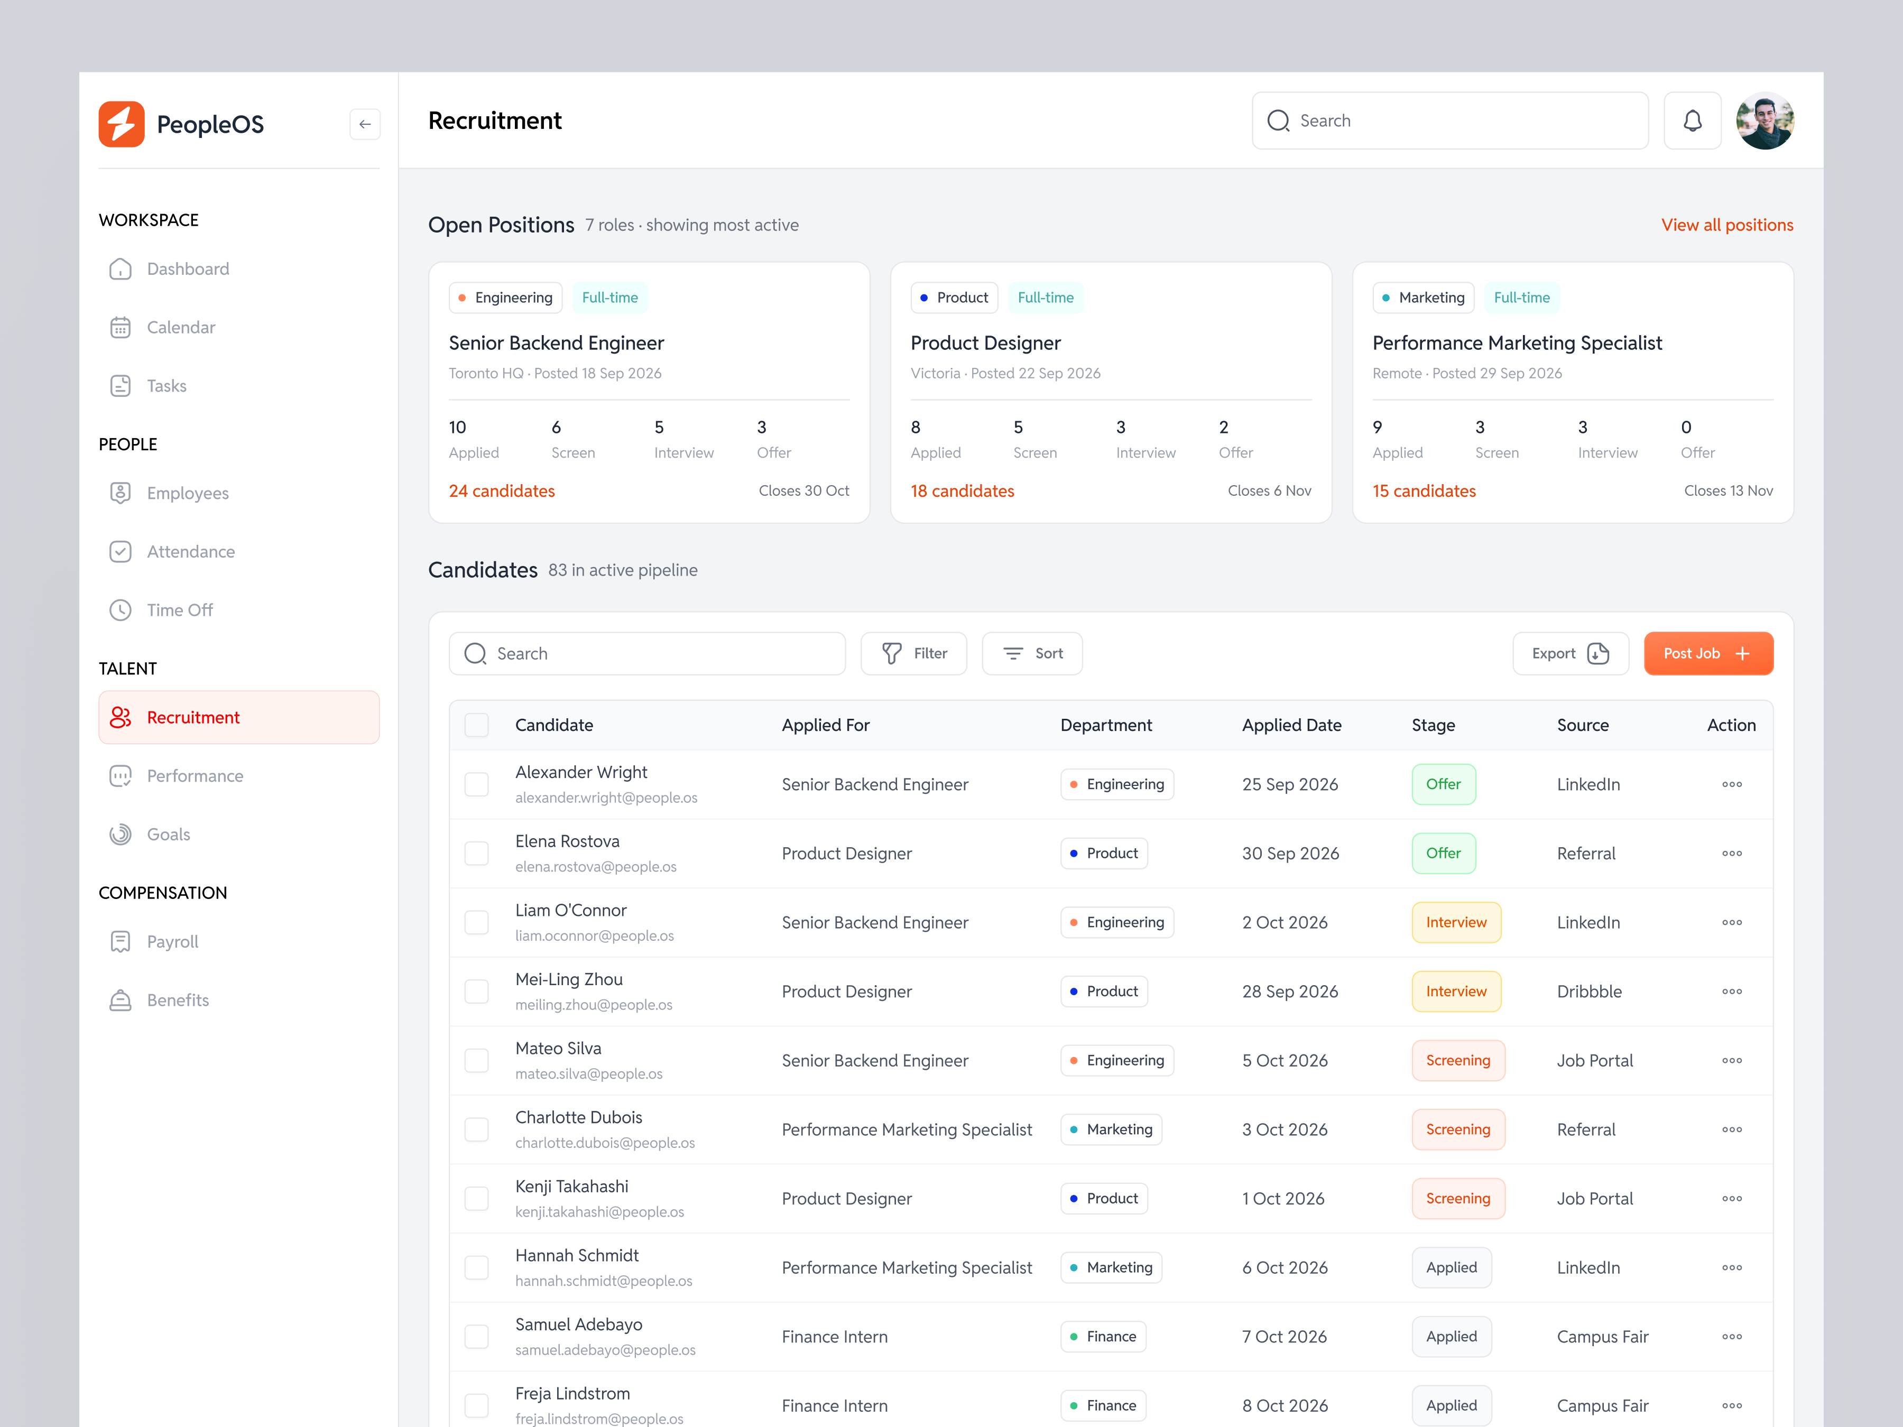Viewport: 1903px width, 1427px height.
Task: Export the candidates list
Action: [x=1570, y=654]
